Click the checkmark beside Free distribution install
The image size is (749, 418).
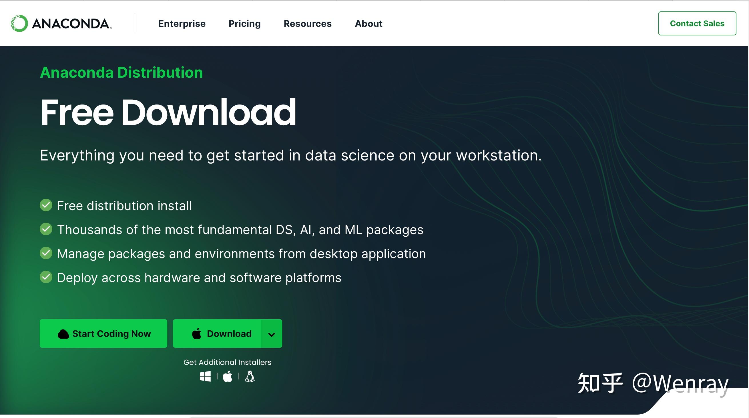point(46,205)
